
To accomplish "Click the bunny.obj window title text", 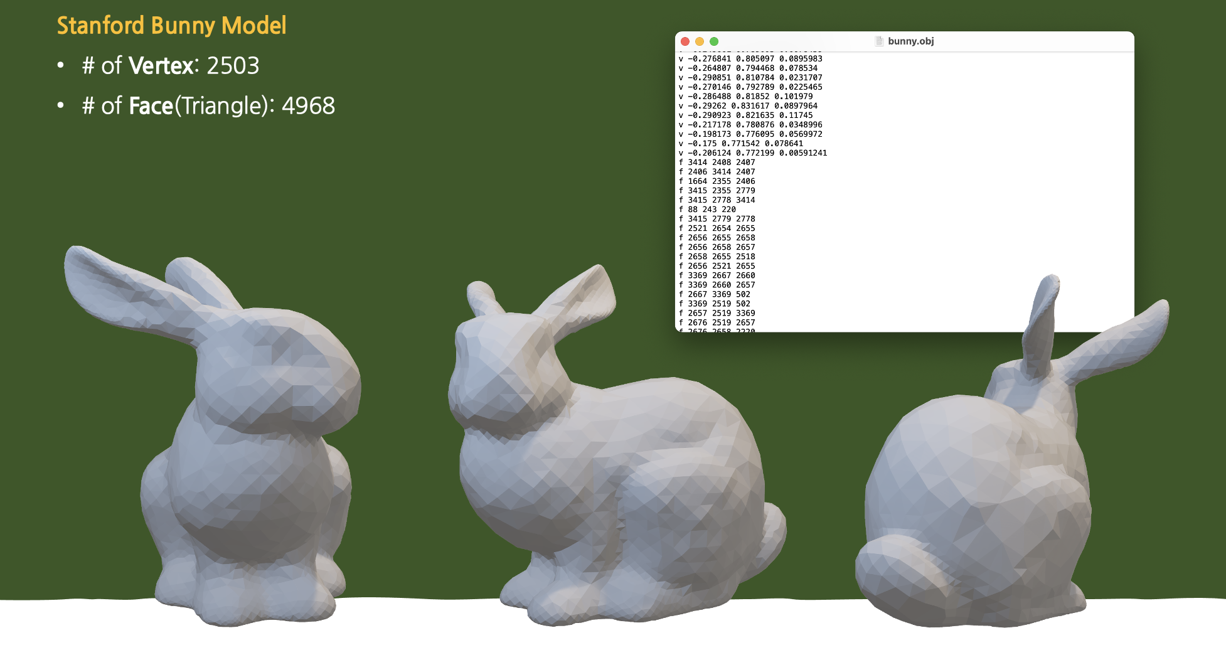I will click(x=911, y=41).
